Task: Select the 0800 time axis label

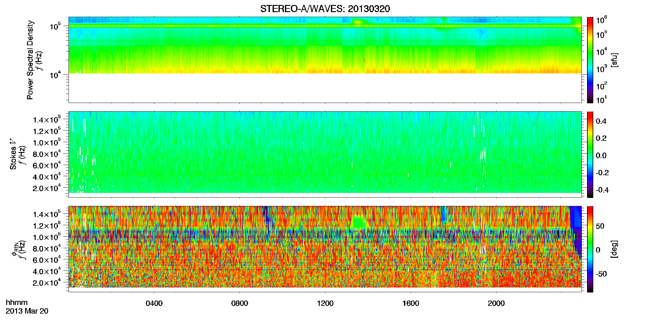Action: [x=240, y=303]
